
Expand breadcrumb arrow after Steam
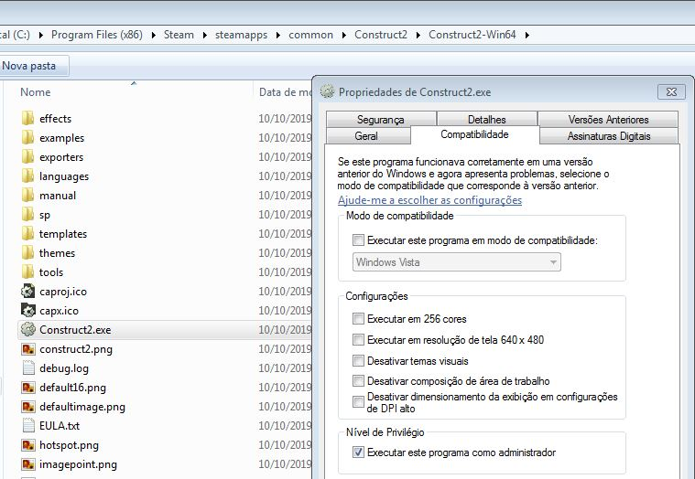click(205, 35)
